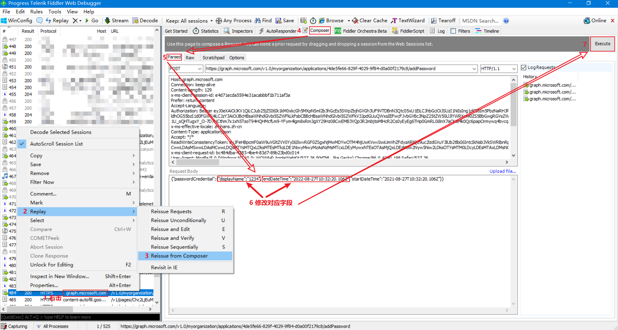Open the Tools menu
The image size is (618, 330).
click(x=55, y=12)
